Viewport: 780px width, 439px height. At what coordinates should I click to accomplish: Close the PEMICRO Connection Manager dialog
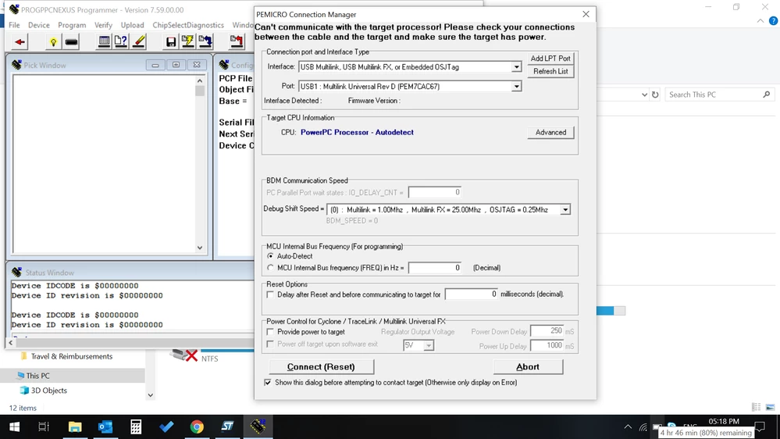586,14
